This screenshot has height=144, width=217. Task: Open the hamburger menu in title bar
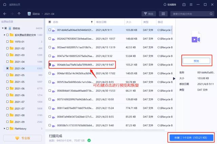point(191,4)
